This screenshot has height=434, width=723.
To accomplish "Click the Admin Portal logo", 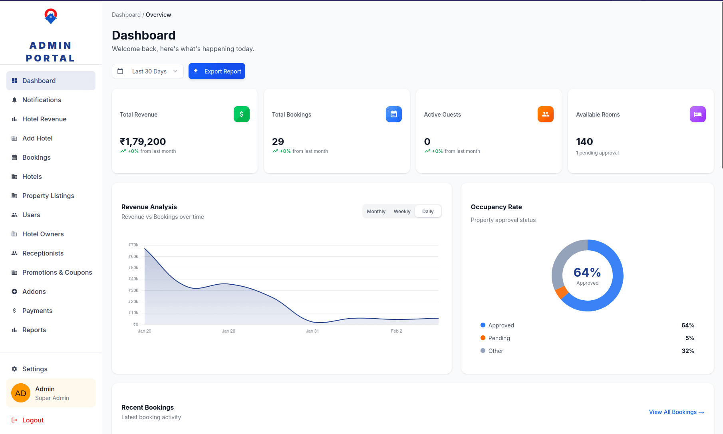I will [x=51, y=16].
